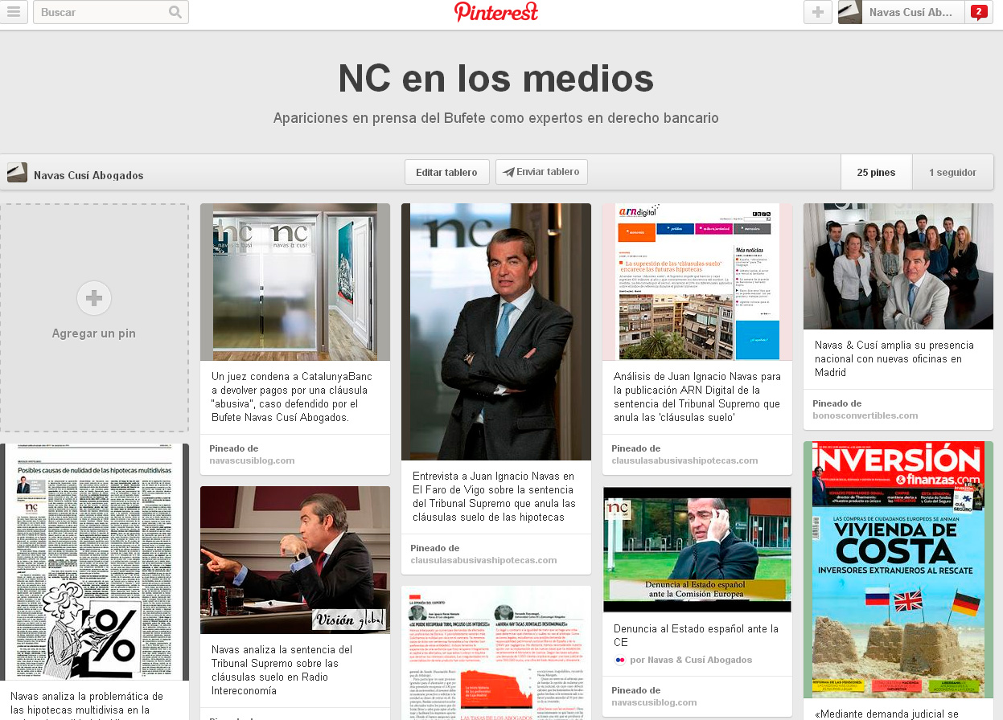Open the Denuncia al Estado español video pin
The height and width of the screenshot is (720, 1003).
pos(697,550)
